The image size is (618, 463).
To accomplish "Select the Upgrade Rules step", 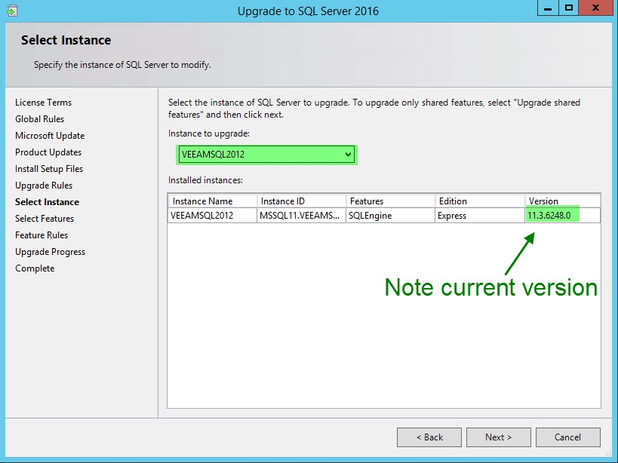I will pos(44,185).
